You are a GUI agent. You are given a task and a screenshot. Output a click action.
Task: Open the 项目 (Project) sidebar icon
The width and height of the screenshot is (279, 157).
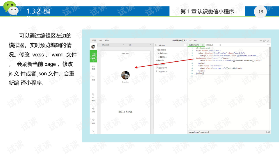coord(93,78)
